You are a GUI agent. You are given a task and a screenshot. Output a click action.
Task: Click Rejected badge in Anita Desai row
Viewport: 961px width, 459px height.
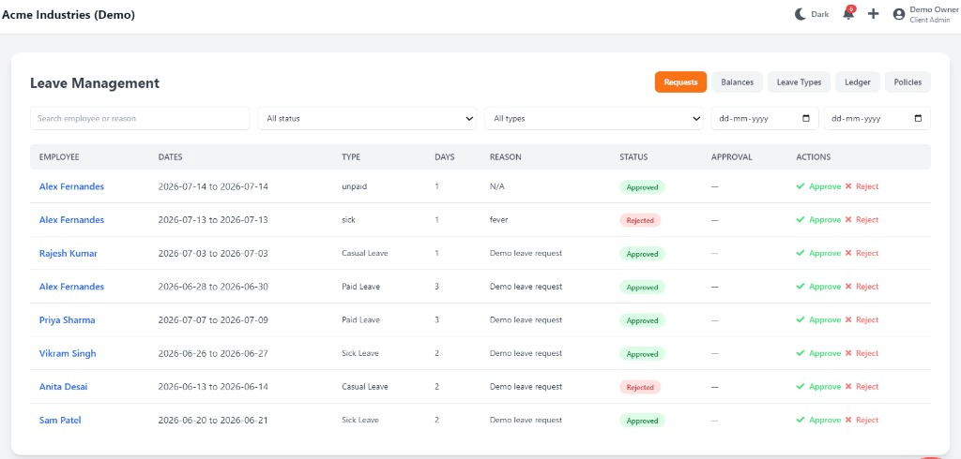[640, 387]
